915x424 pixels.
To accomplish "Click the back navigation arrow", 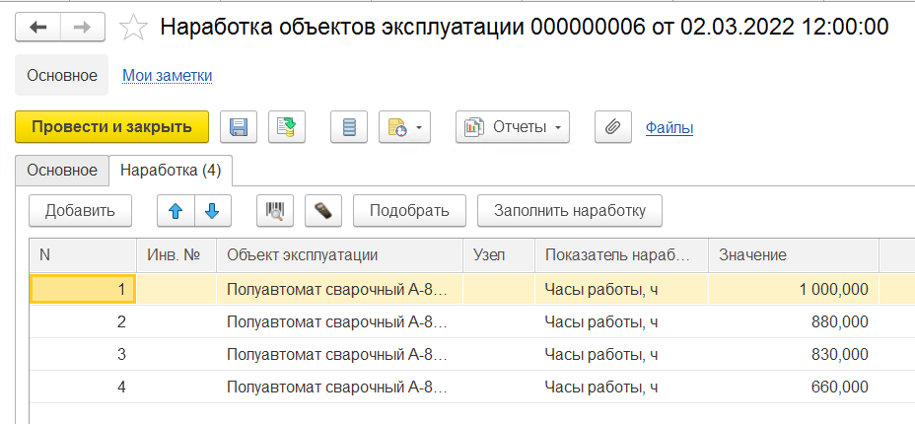I will (x=38, y=28).
